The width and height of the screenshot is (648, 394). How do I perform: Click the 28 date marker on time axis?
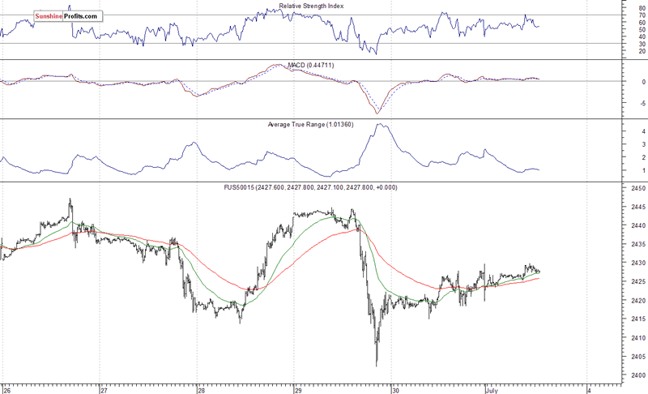tap(200, 389)
